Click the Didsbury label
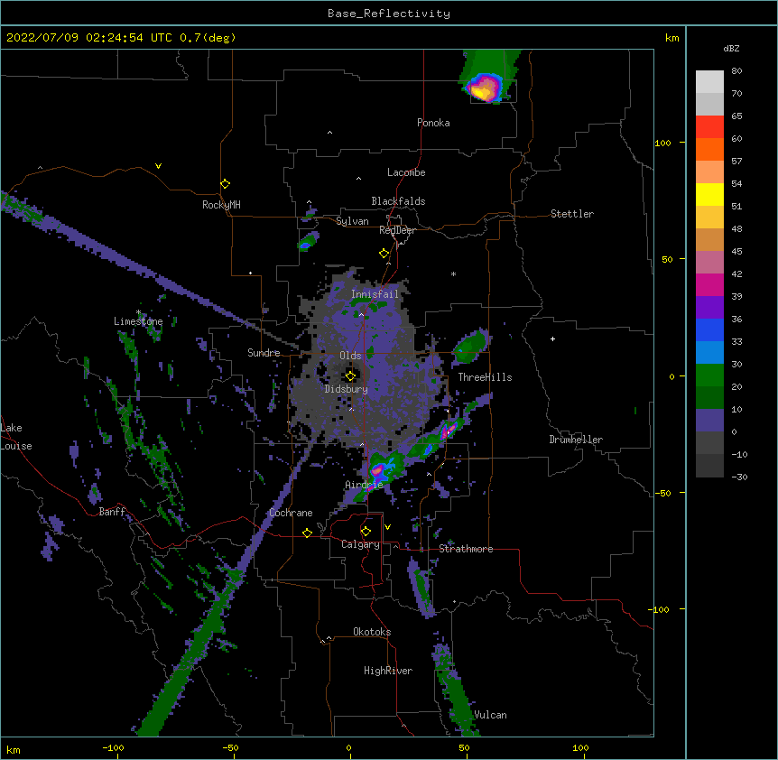 coord(346,389)
